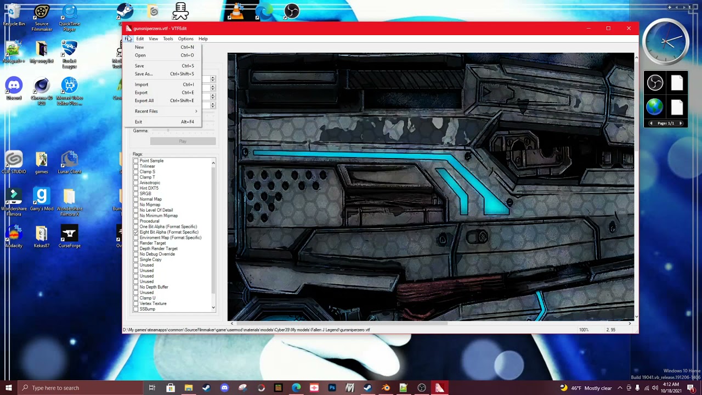Click flags list scroll-down arrow
Viewport: 702px width, 395px height.
(213, 308)
